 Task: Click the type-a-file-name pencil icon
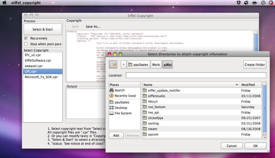(113, 65)
